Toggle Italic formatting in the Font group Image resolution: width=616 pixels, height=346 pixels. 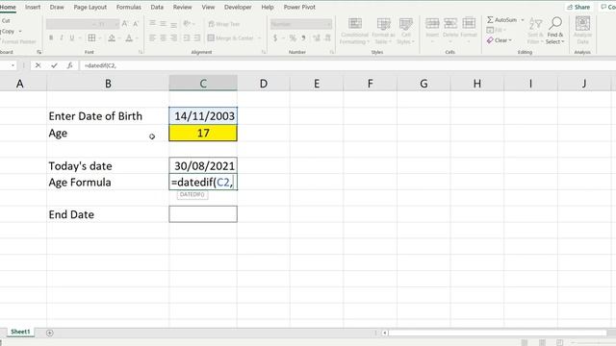pyautogui.click(x=62, y=38)
